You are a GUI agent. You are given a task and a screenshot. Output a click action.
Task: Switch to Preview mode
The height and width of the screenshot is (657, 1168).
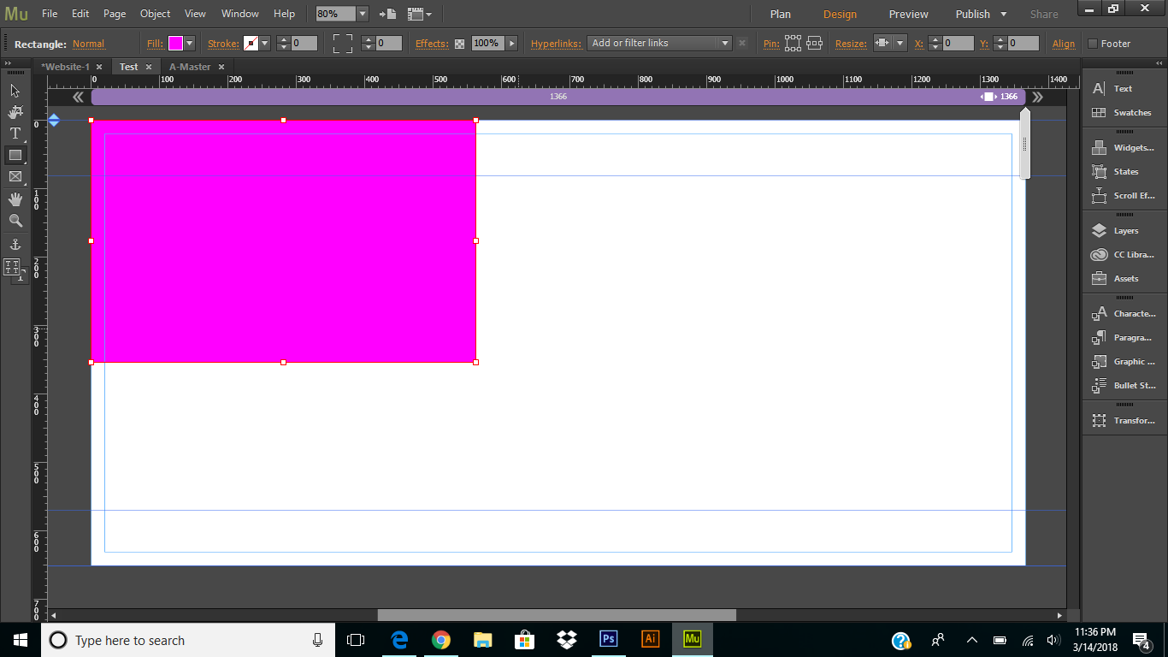coord(908,14)
